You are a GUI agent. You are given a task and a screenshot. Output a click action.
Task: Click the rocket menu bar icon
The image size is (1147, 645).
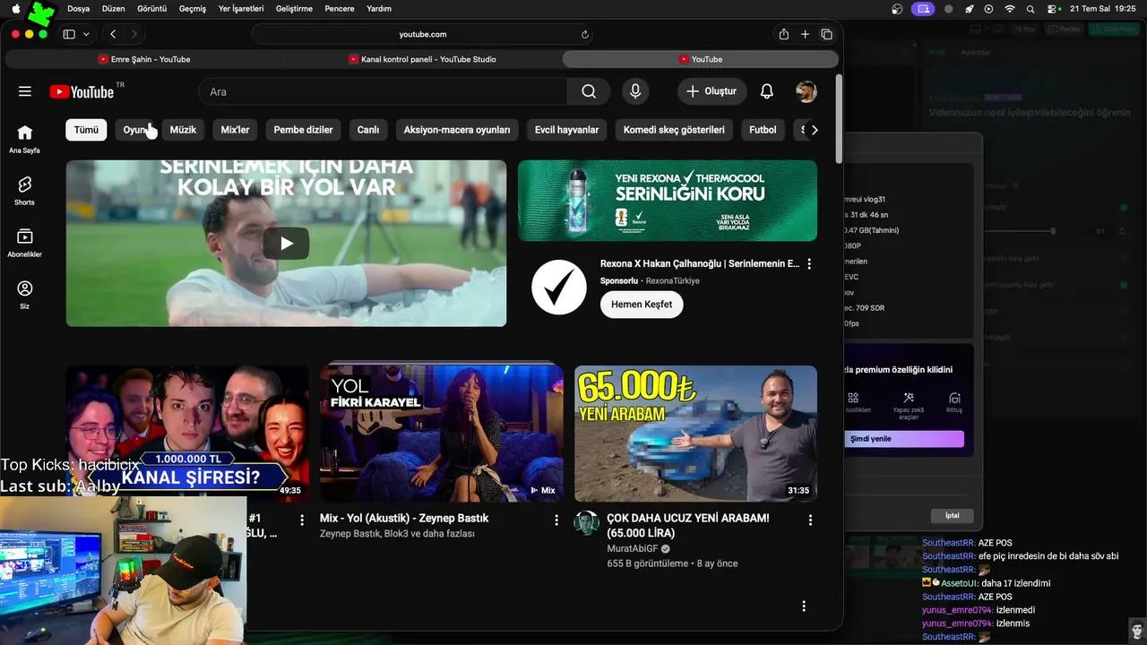tap(969, 8)
